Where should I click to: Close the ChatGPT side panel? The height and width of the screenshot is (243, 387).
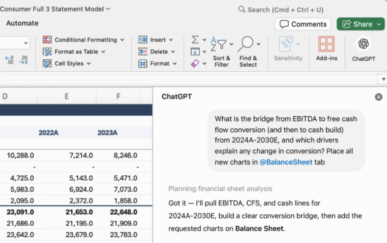[379, 97]
